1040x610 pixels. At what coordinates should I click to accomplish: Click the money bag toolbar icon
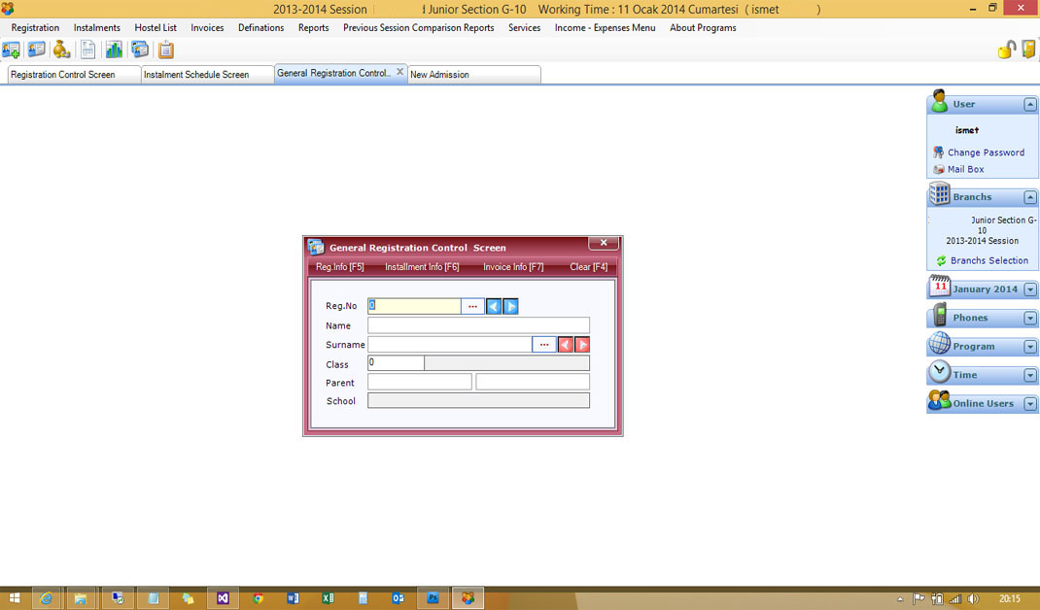[x=61, y=50]
